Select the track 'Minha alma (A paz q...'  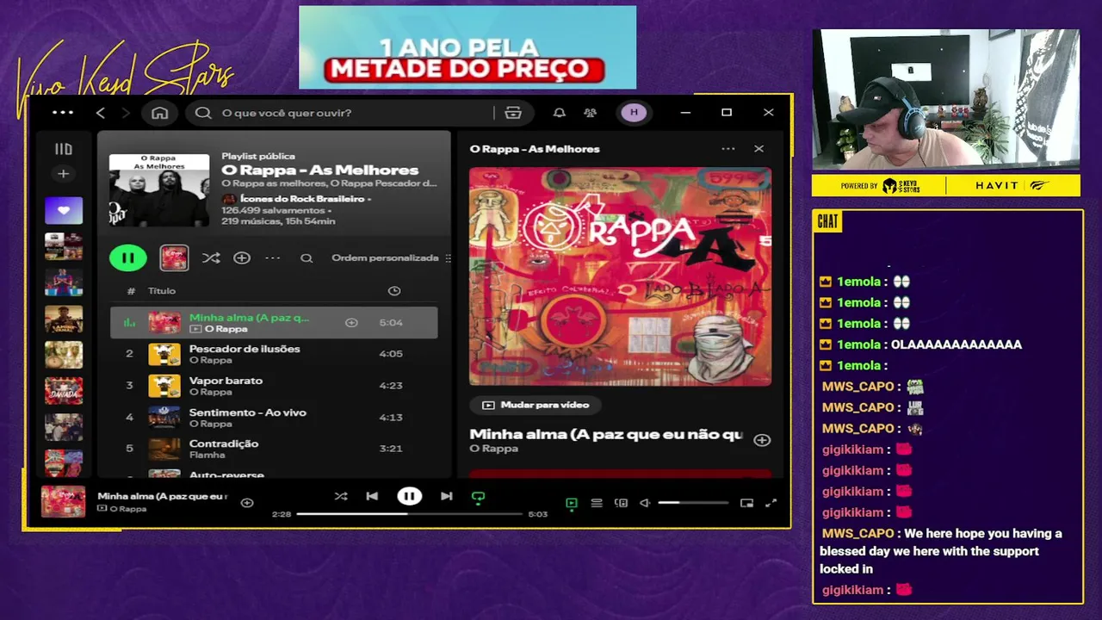point(274,322)
